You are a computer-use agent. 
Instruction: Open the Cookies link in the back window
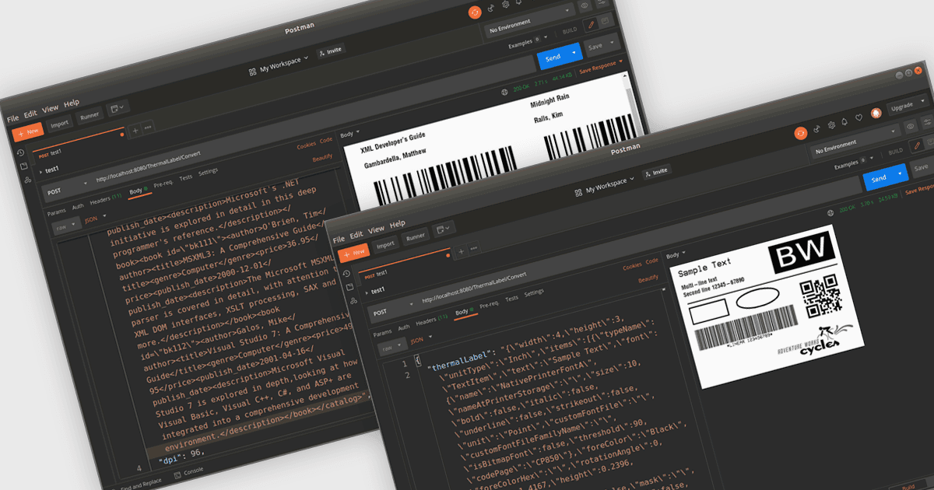tap(307, 145)
